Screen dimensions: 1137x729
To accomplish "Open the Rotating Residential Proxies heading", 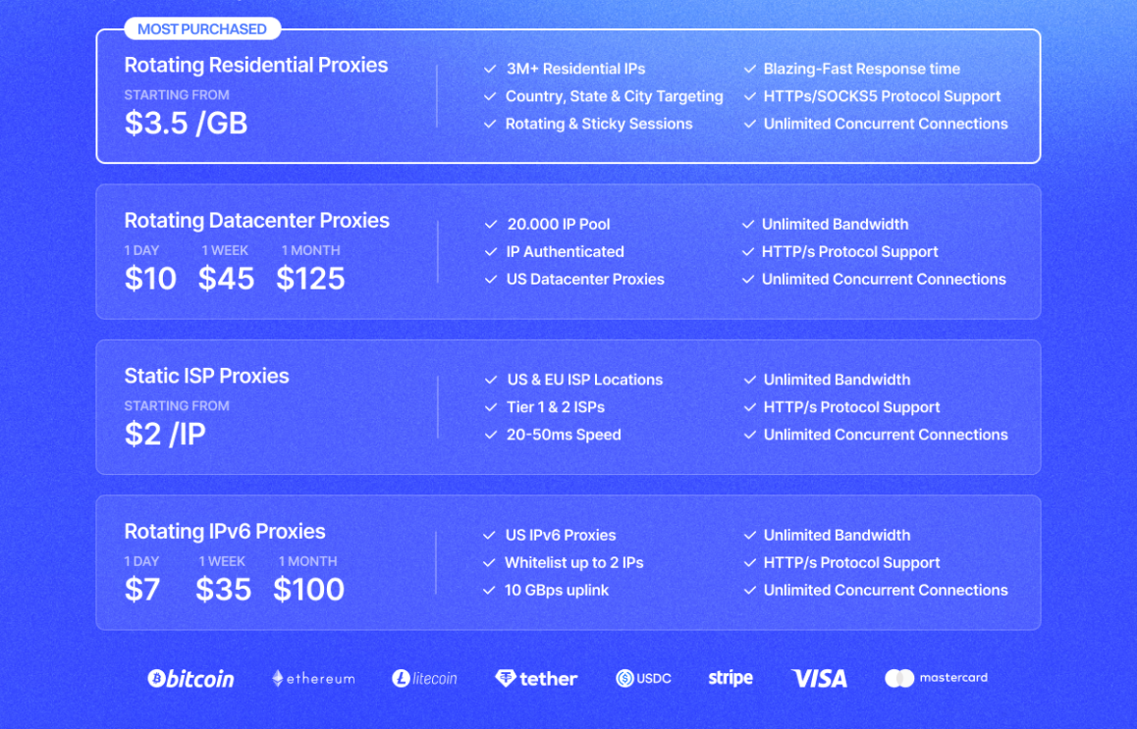I will pyautogui.click(x=256, y=65).
